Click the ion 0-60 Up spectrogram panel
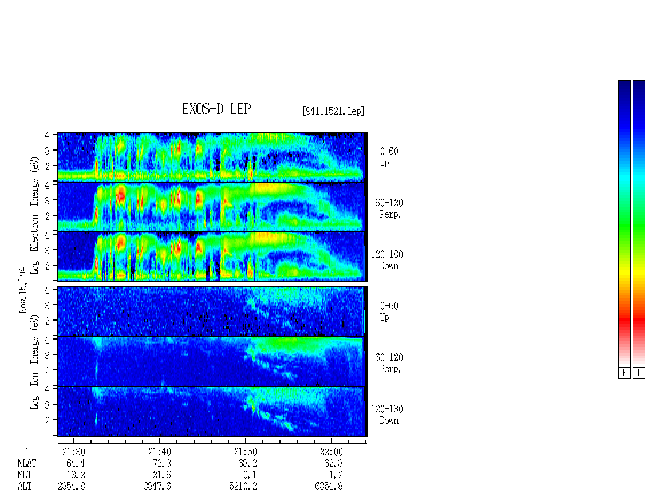This screenshot has width=647, height=501. (212, 311)
